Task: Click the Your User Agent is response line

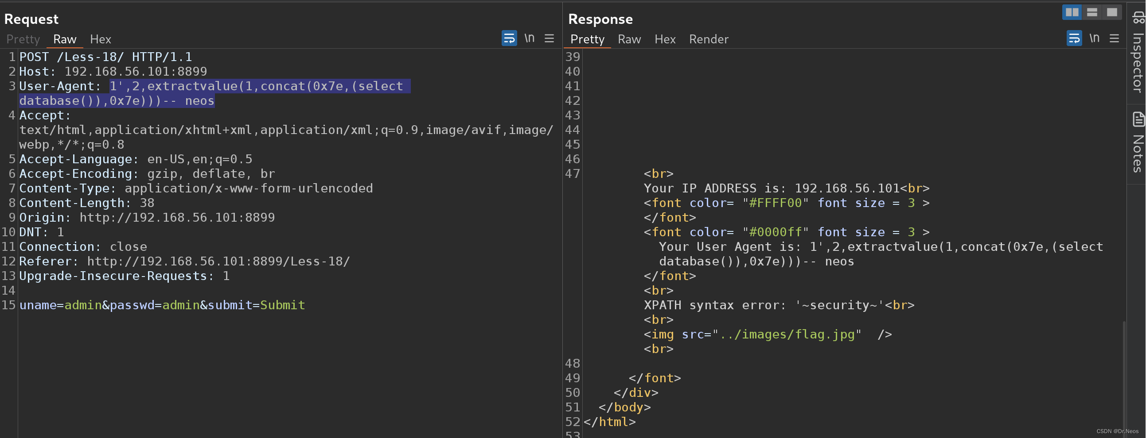Action: coord(881,254)
